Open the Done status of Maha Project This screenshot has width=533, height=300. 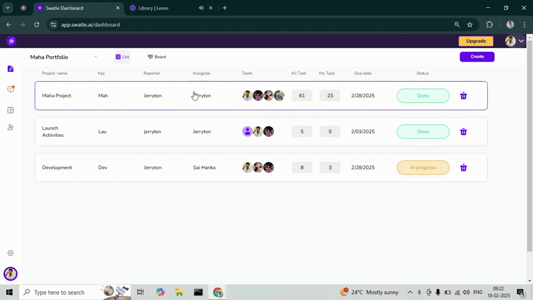[x=423, y=96]
